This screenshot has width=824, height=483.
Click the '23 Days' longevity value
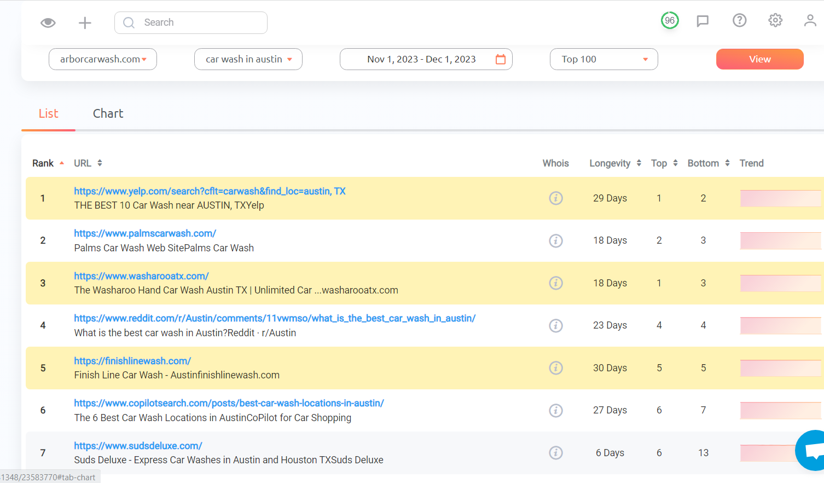pyautogui.click(x=610, y=325)
